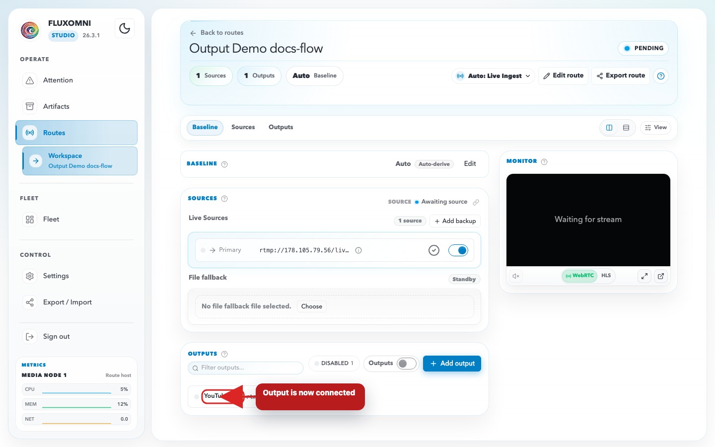Open the help icon beside Export route
The width and height of the screenshot is (715, 447).
[x=661, y=76]
